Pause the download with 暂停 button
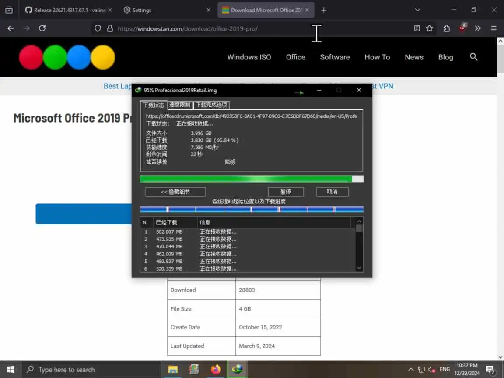Image resolution: width=504 pixels, height=378 pixels. 286,192
